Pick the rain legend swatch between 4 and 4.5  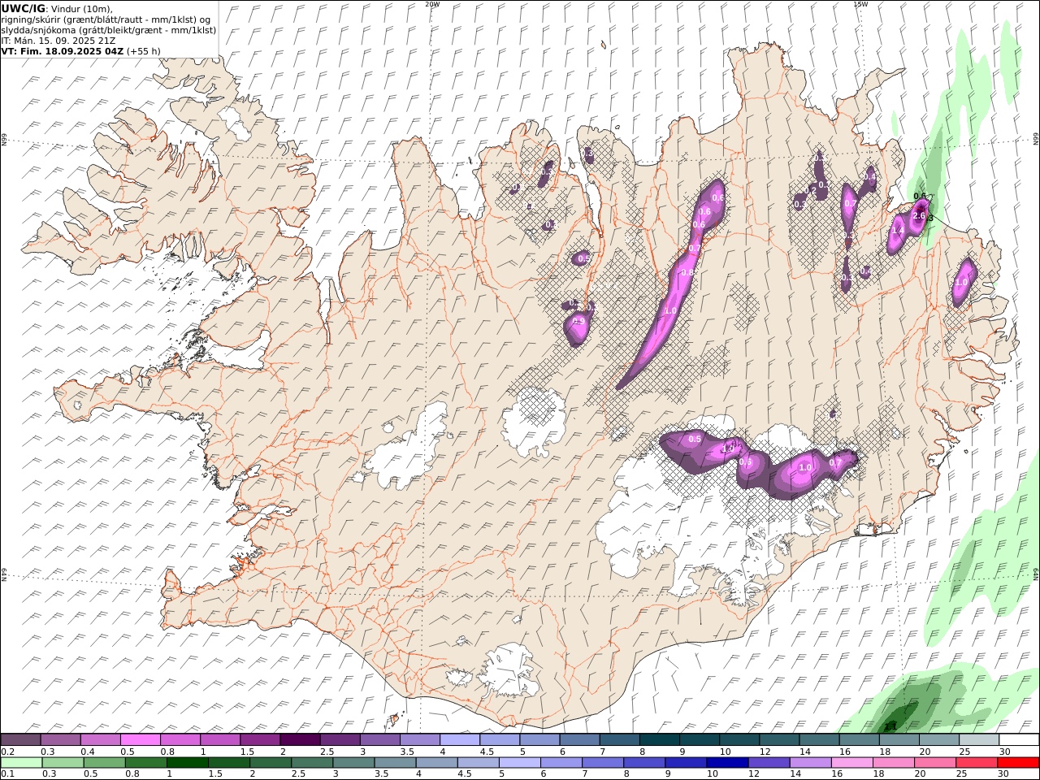pyautogui.click(x=436, y=763)
